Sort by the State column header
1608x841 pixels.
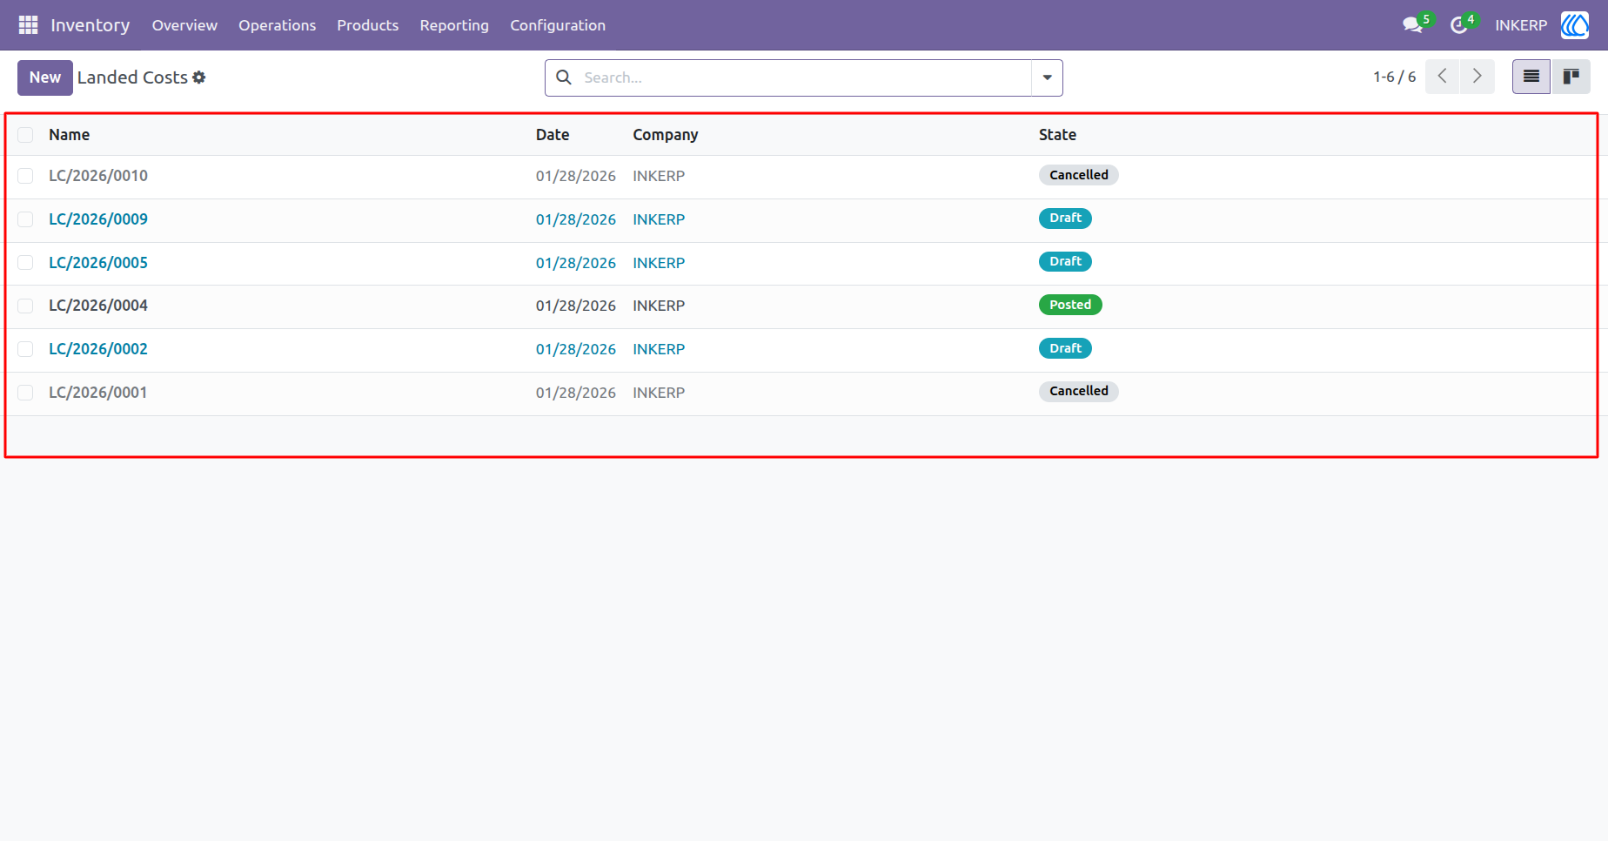pos(1057,135)
